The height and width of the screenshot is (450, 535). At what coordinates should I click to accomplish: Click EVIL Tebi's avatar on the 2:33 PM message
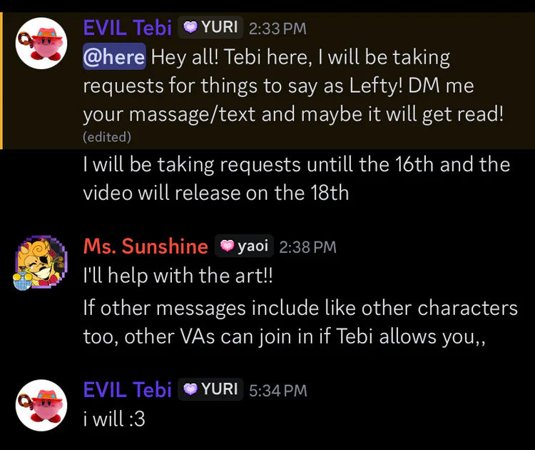[41, 43]
